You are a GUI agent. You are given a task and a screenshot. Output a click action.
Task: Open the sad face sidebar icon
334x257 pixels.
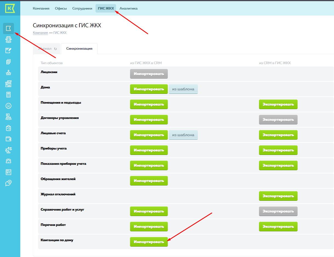pyautogui.click(x=8, y=106)
